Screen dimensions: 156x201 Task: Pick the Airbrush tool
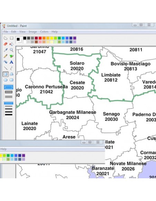pyautogui.click(x=6, y=62)
